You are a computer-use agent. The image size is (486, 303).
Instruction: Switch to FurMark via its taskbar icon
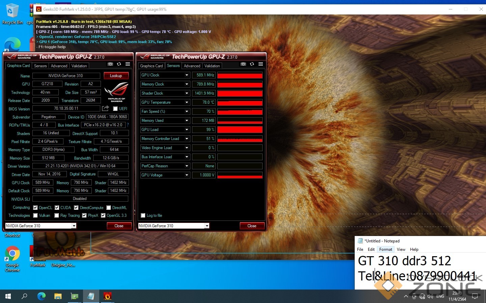point(107,296)
